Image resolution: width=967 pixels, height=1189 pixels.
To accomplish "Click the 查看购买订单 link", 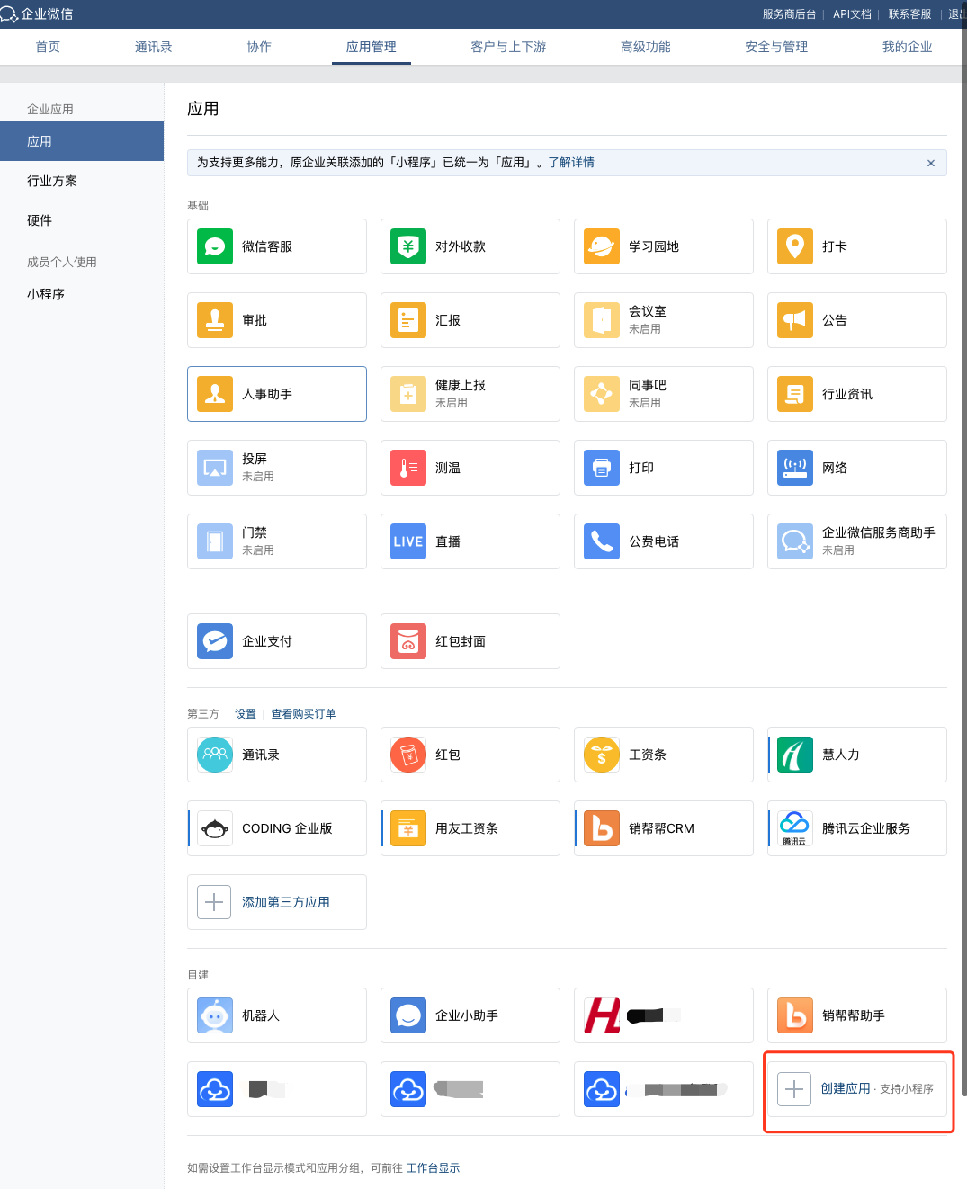I will click(x=303, y=714).
